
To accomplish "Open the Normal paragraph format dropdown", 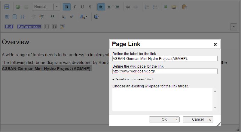I will pos(46,7).
